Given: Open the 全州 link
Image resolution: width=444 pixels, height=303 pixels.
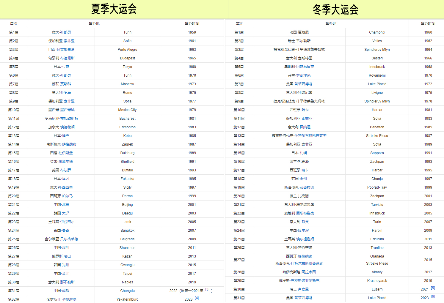Looking at the screenshot, I should tap(303, 179).
